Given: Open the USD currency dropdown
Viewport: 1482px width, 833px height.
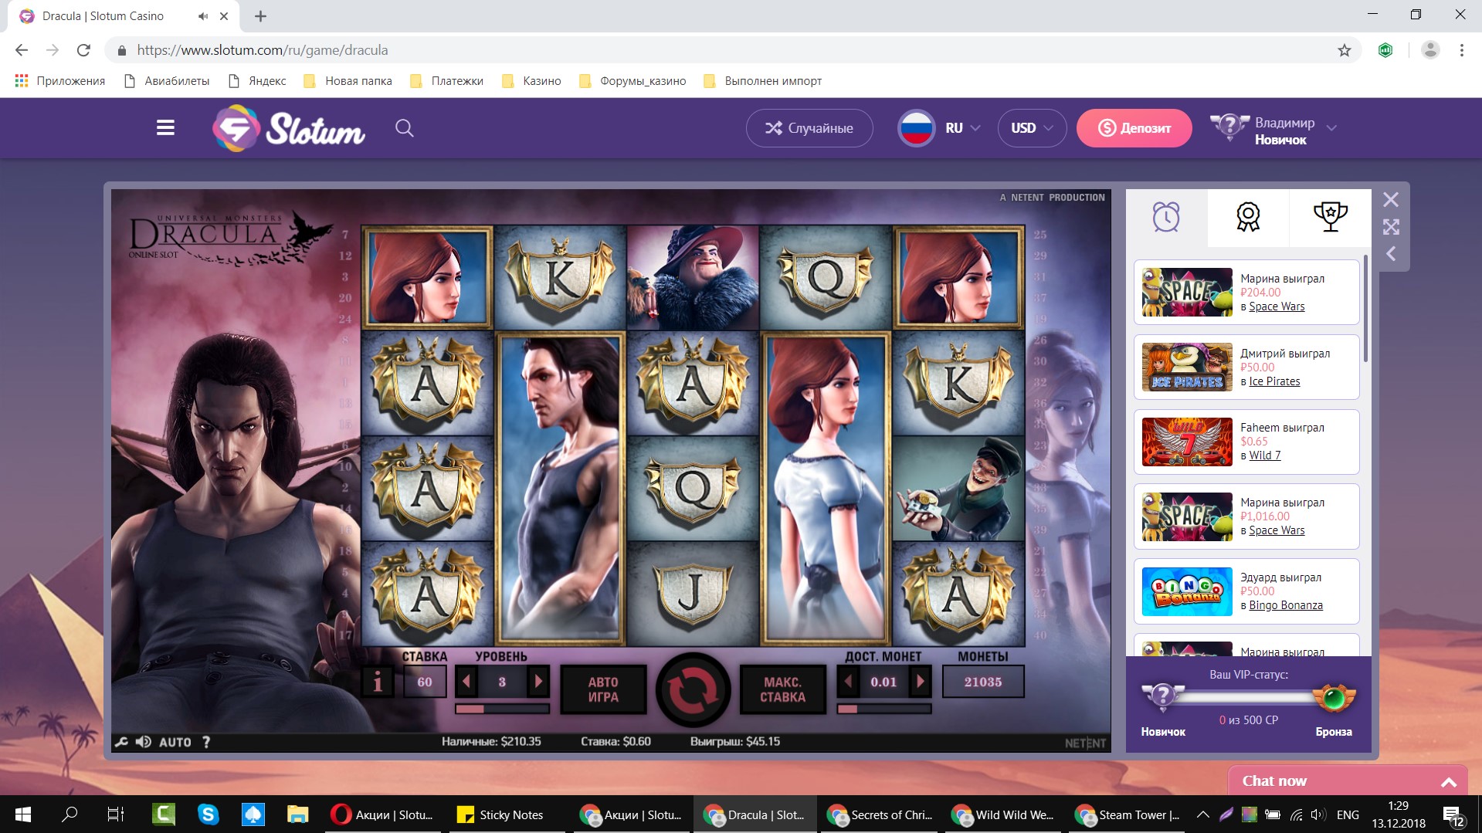Looking at the screenshot, I should point(1032,128).
